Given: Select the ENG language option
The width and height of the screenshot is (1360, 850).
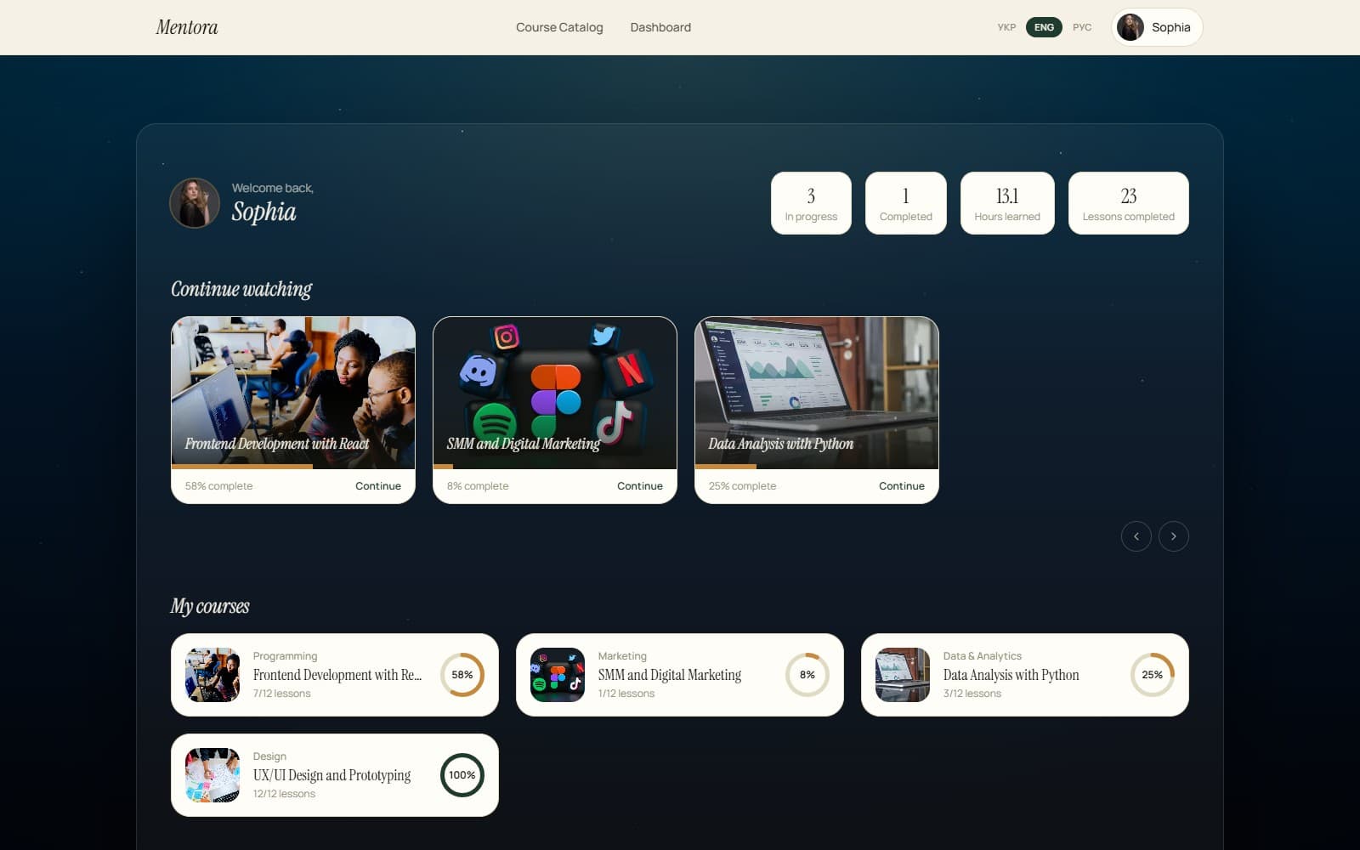Looking at the screenshot, I should coord(1044,27).
